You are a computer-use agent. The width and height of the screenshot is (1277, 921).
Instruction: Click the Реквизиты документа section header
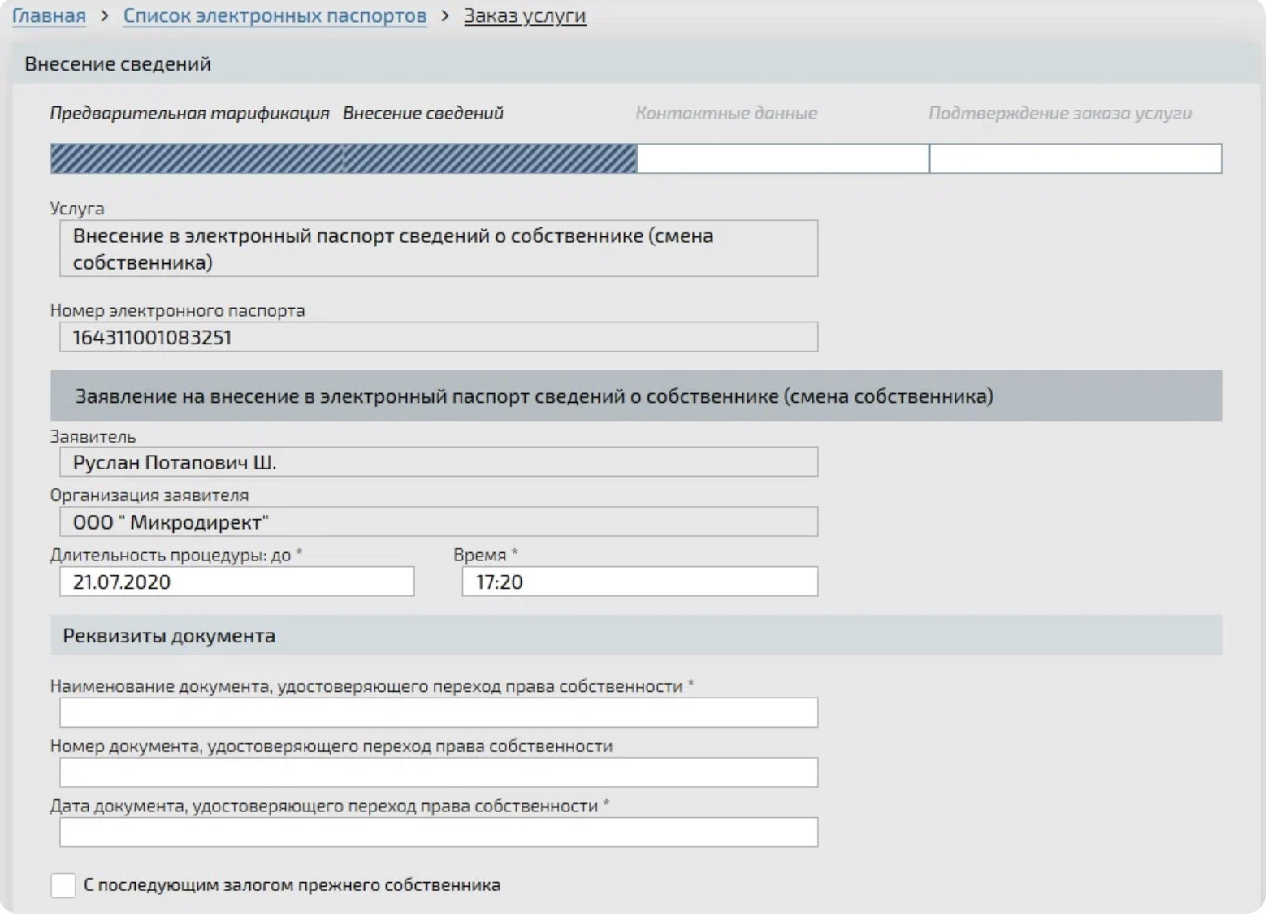[x=169, y=635]
